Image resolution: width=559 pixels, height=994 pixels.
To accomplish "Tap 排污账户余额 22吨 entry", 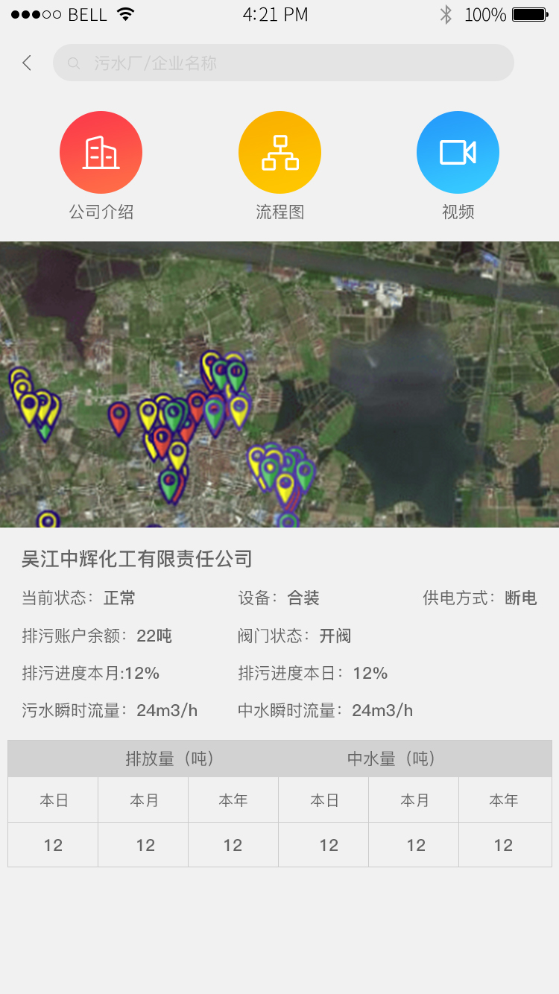I will coord(97,636).
